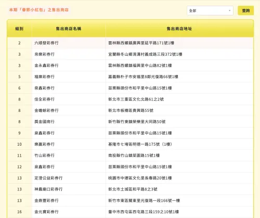Click the 本期「春節小紅包」之售出商店 heading
The image size is (260, 218).
click(39, 10)
